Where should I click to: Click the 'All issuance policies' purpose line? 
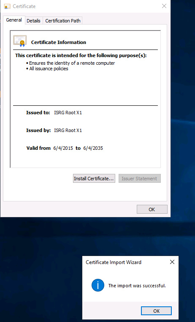[49, 69]
